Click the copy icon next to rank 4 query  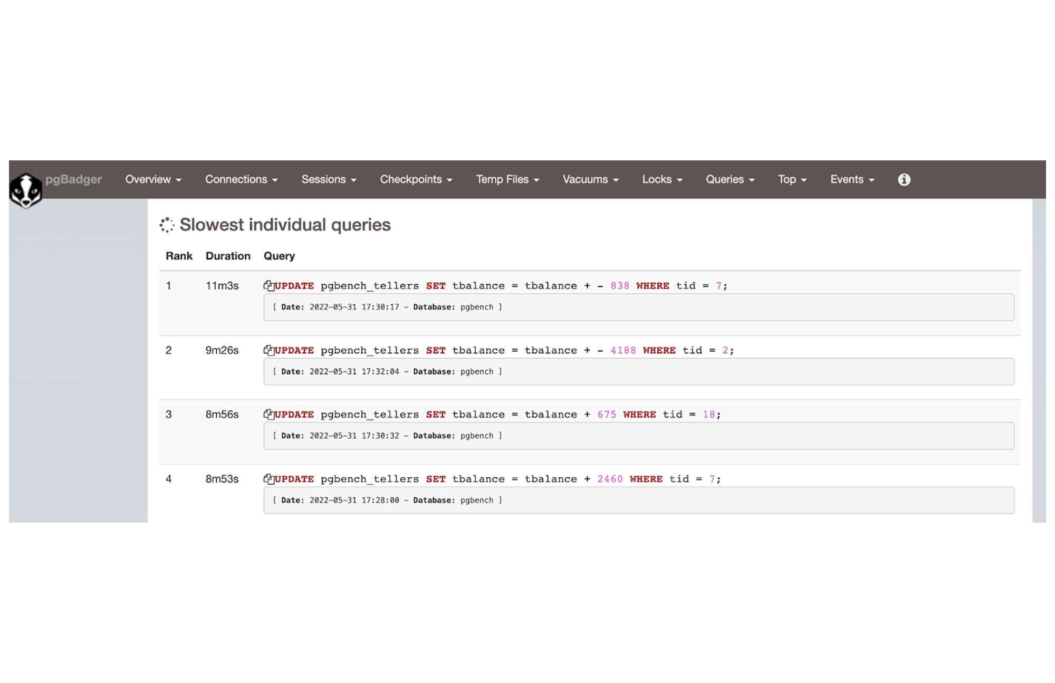267,478
